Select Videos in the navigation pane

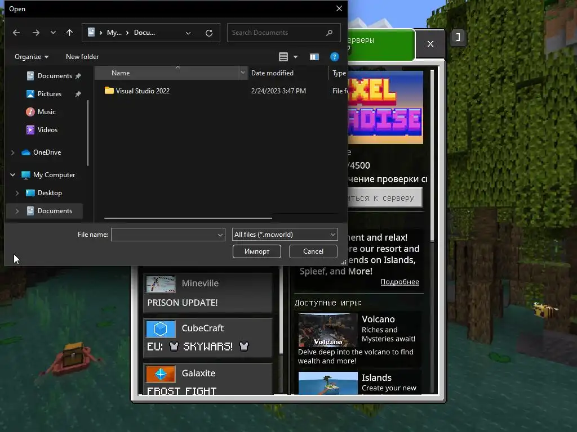pyautogui.click(x=47, y=130)
